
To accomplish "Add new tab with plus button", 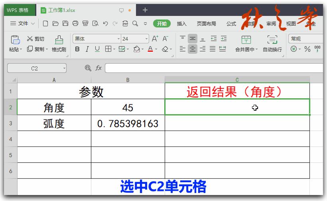I will (145, 10).
